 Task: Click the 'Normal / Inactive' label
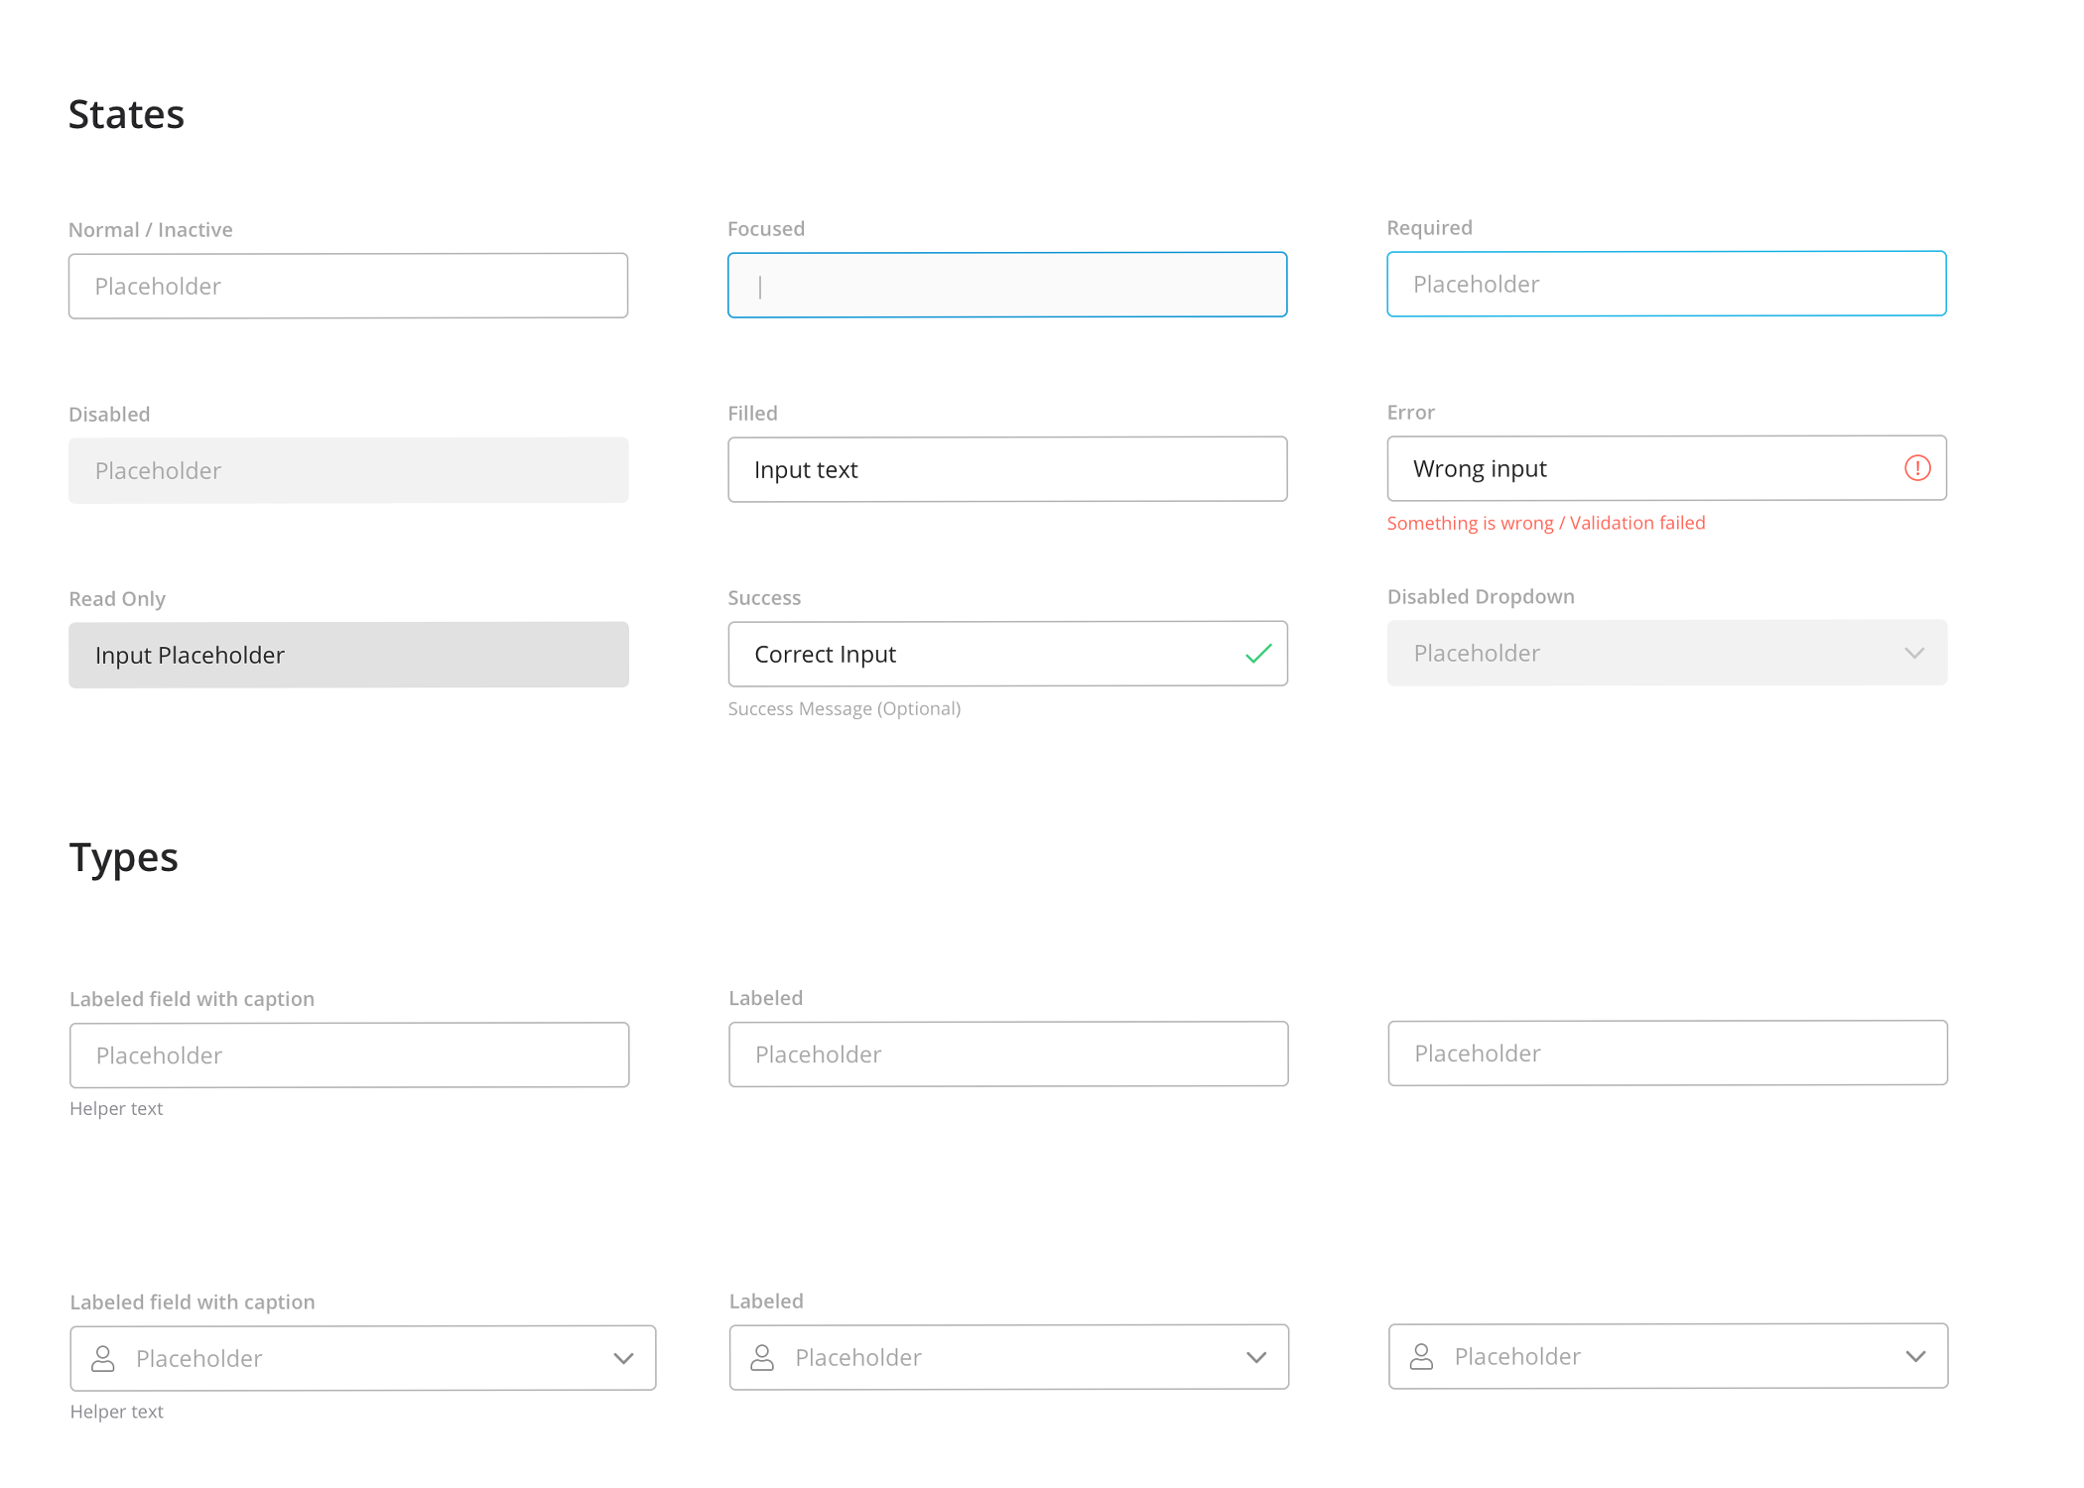click(150, 230)
